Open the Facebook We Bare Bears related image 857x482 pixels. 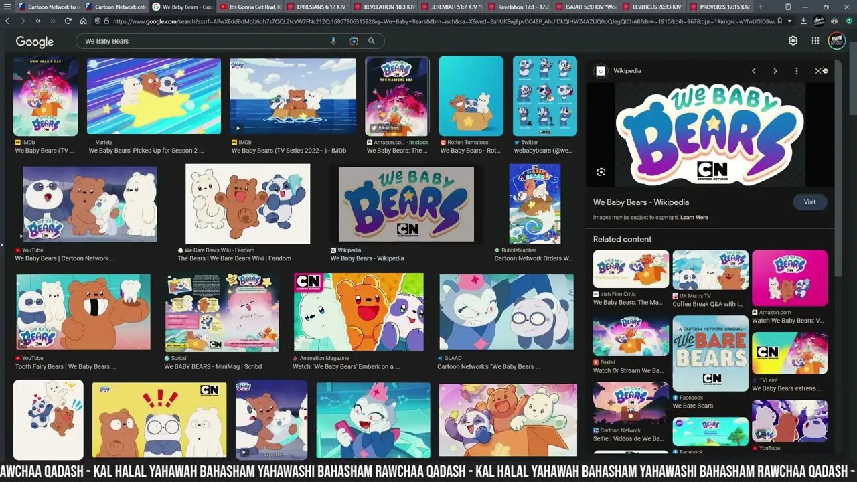tap(710, 353)
